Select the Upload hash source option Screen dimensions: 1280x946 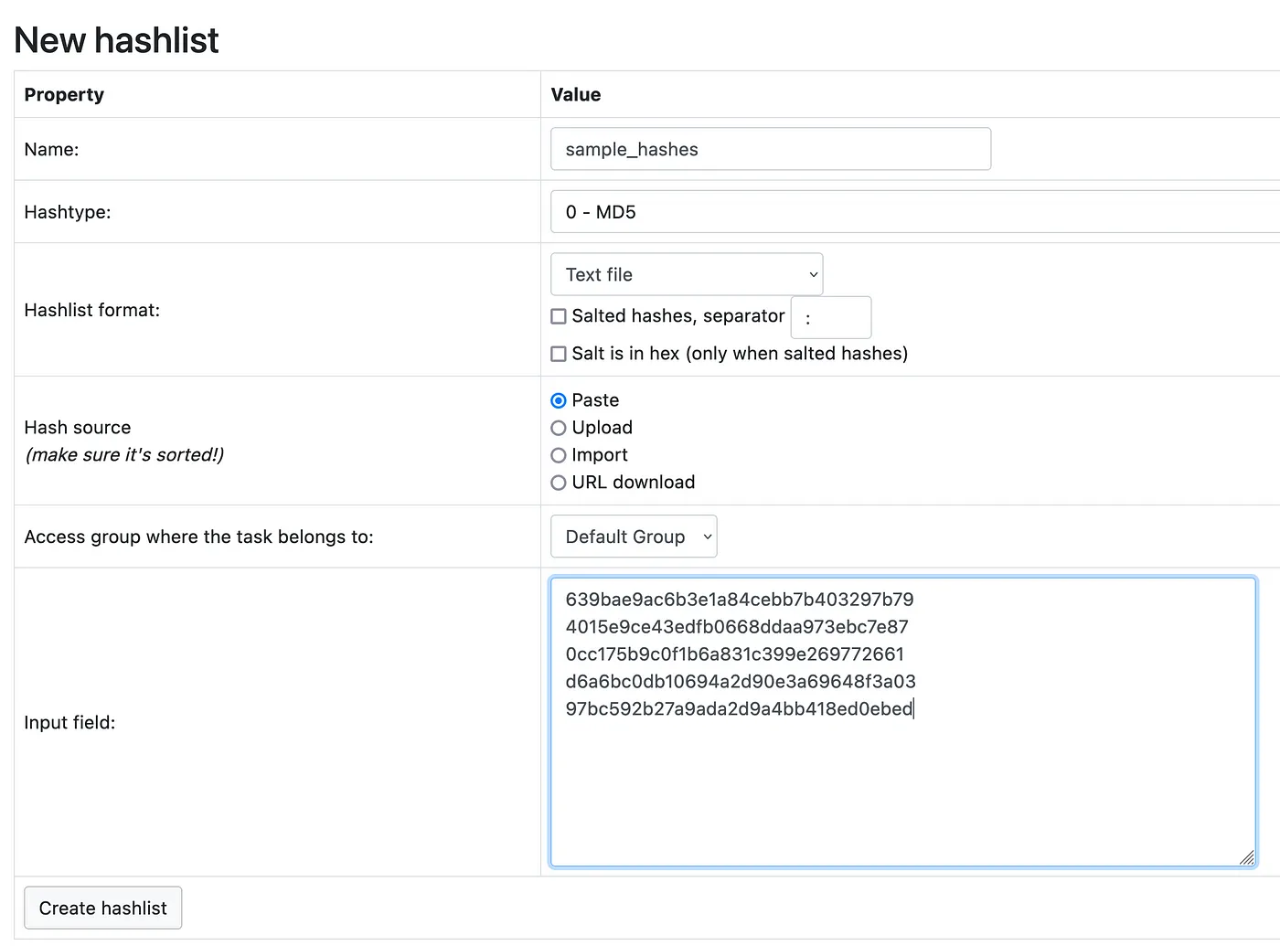click(559, 428)
